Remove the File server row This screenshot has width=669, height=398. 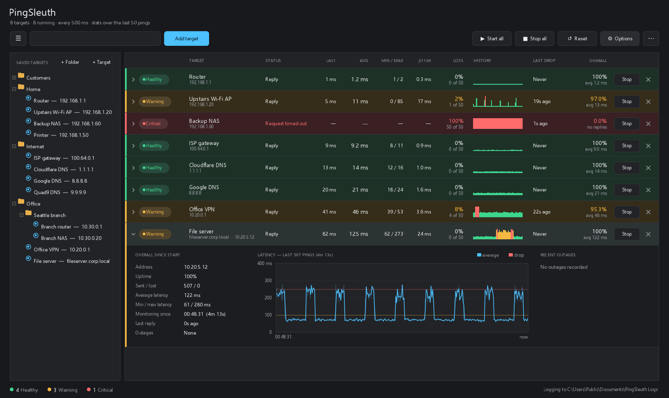(648, 234)
